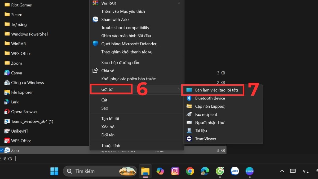Expand the WinRAR submenu chevron
This screenshot has height=179, width=318.
(179, 3)
